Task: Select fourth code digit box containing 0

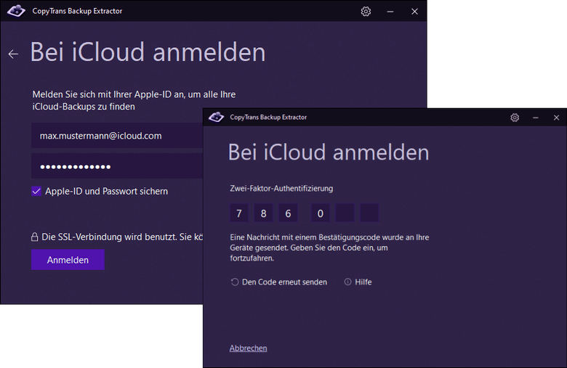Action: [x=321, y=213]
